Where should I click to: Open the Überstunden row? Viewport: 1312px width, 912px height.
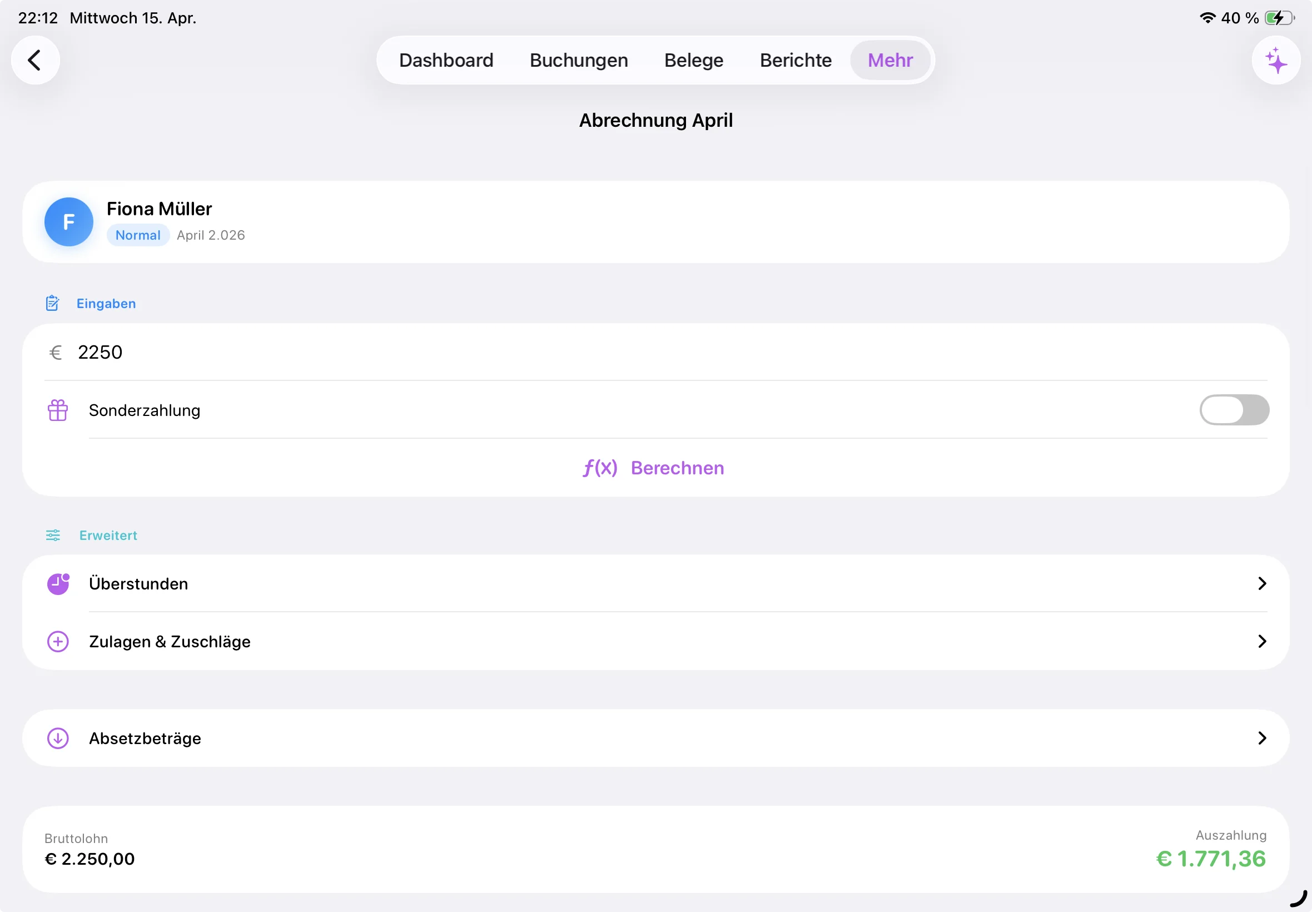click(x=655, y=583)
